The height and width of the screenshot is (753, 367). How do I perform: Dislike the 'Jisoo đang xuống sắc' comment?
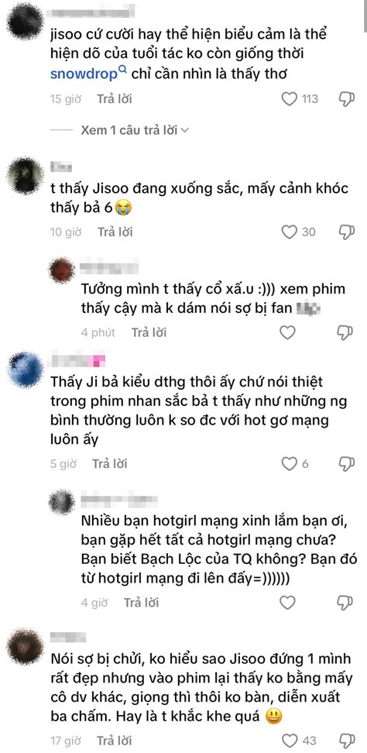(346, 232)
